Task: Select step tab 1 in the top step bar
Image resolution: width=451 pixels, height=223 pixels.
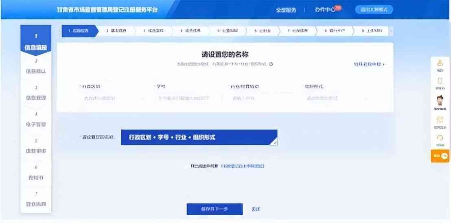Action: click(79, 31)
